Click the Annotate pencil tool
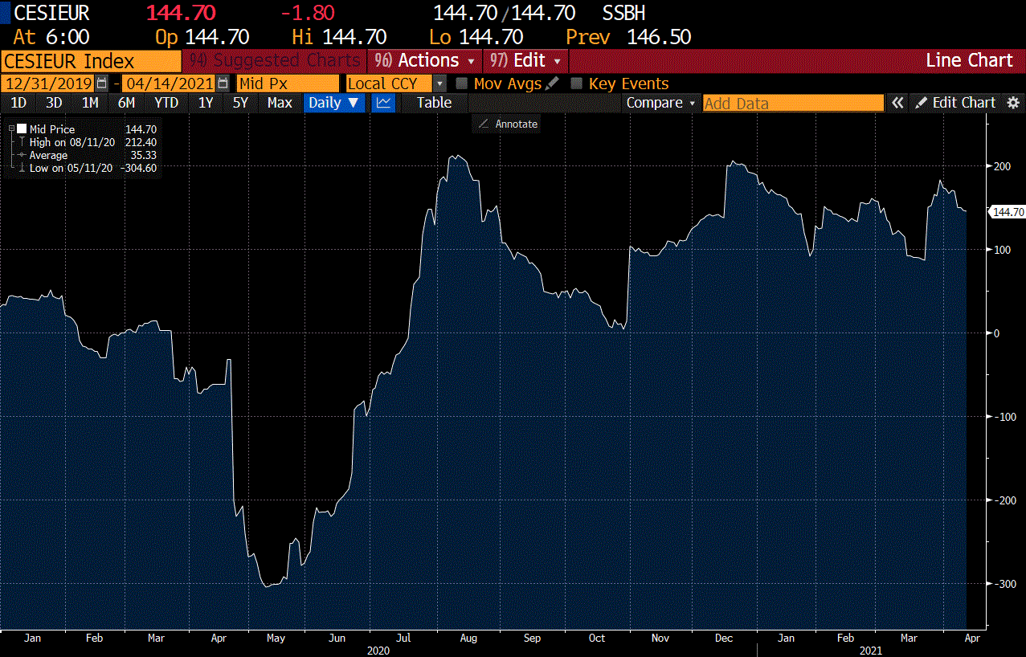The width and height of the screenshot is (1026, 657). click(484, 124)
